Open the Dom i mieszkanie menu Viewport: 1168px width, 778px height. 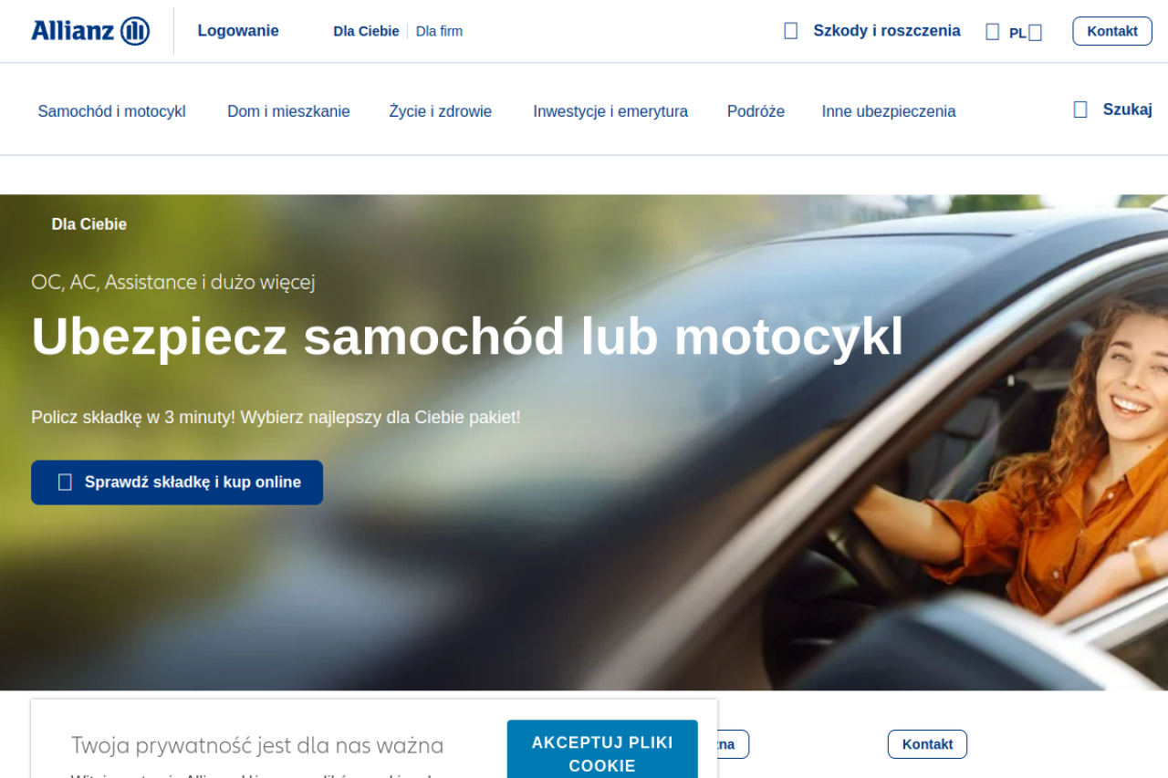(288, 111)
